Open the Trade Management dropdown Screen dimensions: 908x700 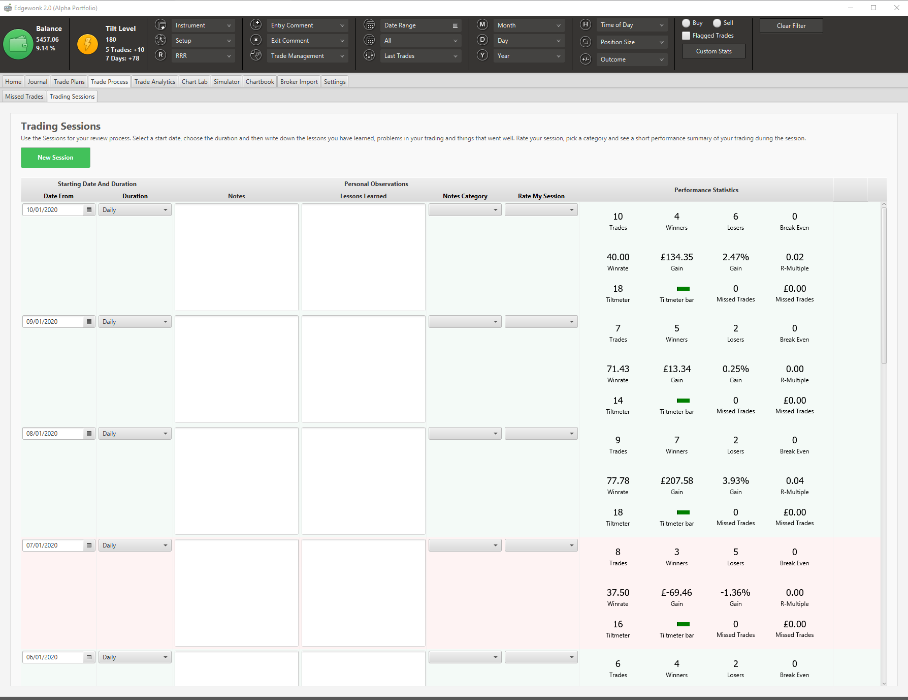click(308, 56)
